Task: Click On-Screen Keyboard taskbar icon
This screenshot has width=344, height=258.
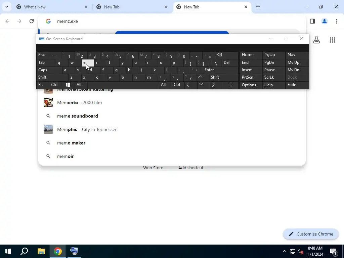Action: [x=74, y=251]
